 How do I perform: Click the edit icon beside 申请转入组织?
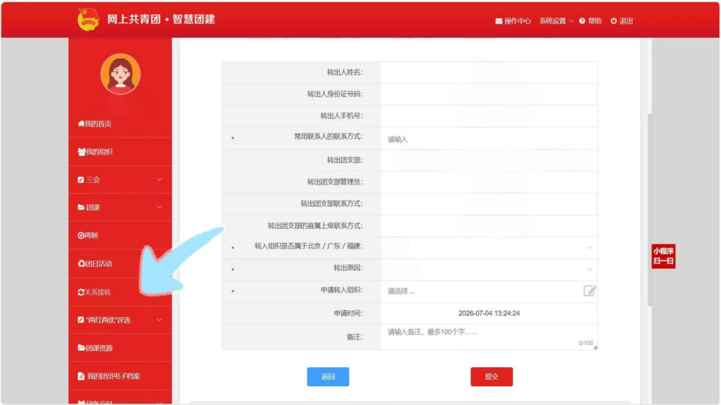point(589,290)
